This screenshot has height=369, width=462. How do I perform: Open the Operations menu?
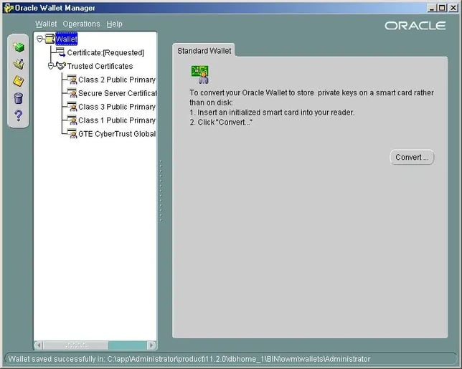point(81,24)
